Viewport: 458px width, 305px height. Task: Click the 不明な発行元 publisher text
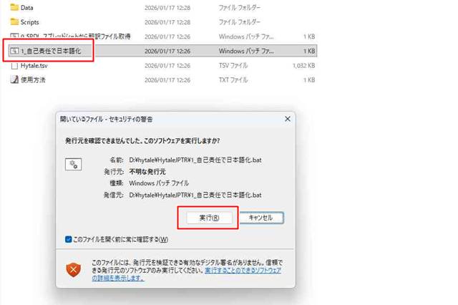[x=147, y=172]
